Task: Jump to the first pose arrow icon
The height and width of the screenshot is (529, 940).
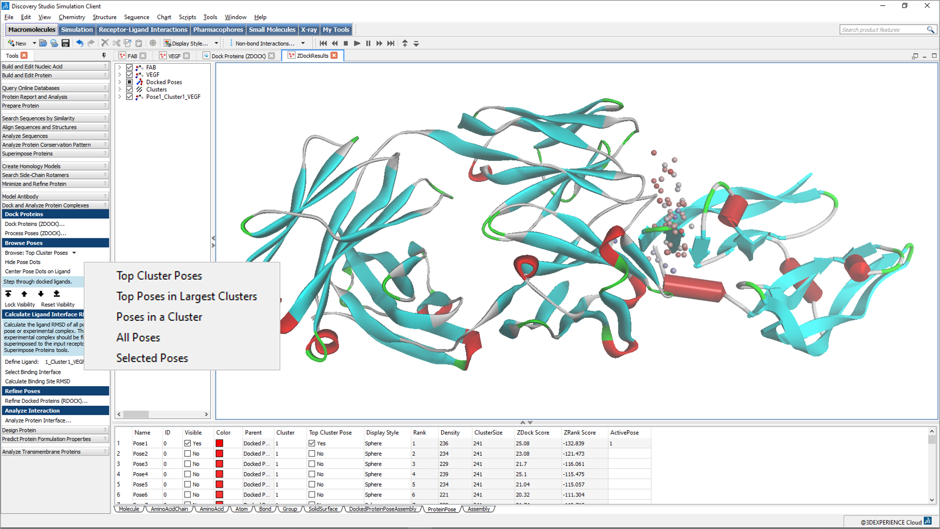Action: coord(8,294)
